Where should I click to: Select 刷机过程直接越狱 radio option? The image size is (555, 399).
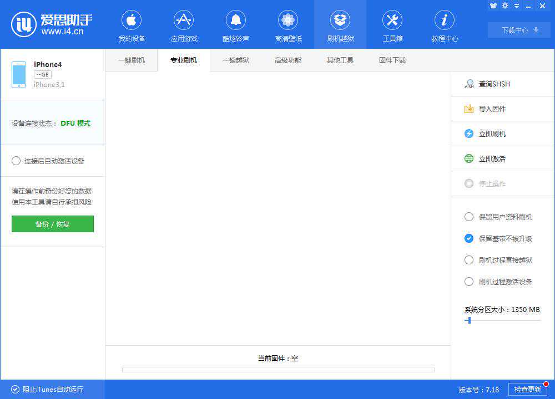point(468,260)
